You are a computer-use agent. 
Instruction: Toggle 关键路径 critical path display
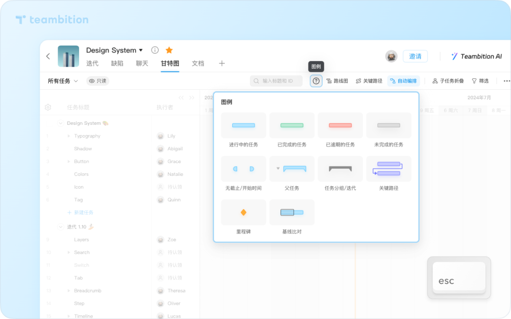[369, 81]
